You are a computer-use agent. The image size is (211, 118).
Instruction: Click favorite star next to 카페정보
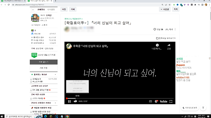click(33, 9)
